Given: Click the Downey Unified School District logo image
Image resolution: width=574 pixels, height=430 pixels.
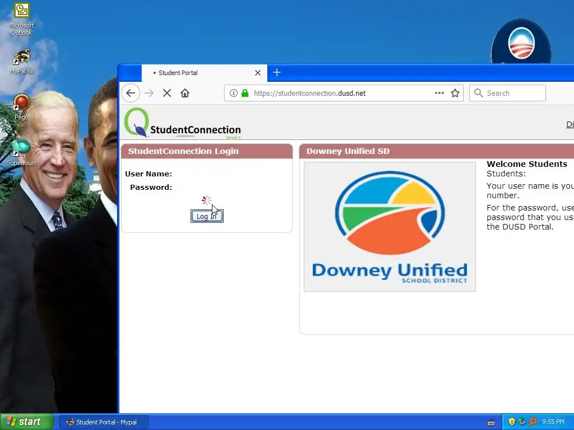Looking at the screenshot, I should (390, 227).
